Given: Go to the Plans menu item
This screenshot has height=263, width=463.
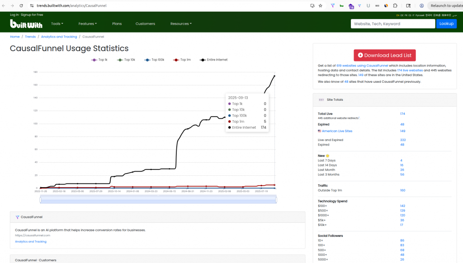Looking at the screenshot, I should (117, 23).
